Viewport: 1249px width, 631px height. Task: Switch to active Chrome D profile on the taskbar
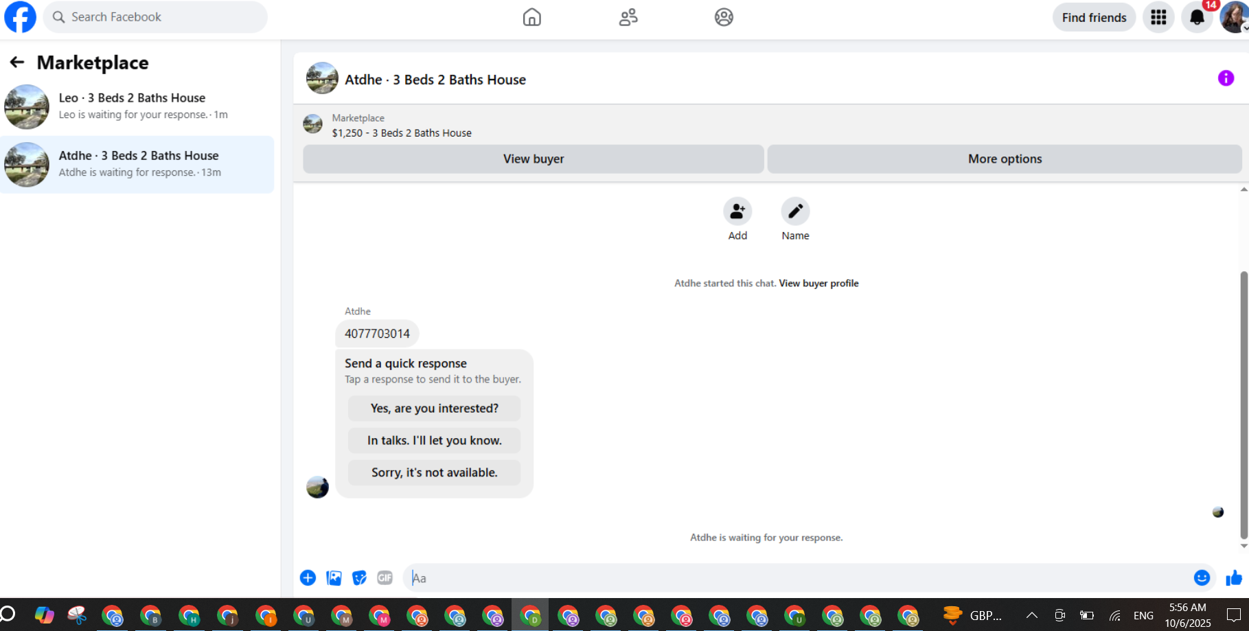tap(530, 615)
